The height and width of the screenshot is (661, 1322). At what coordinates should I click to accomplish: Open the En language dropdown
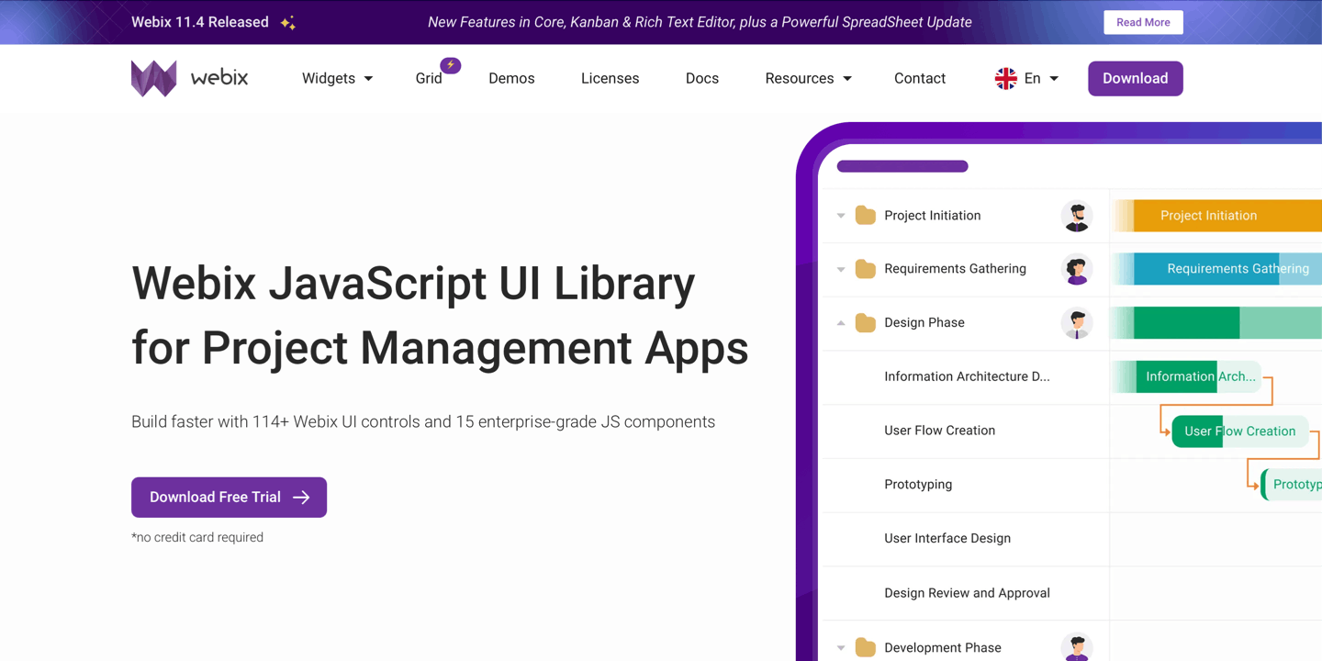1027,79
